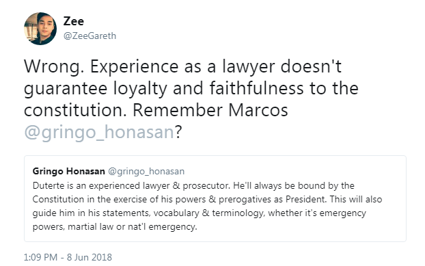Open the 1:09 PM - 8 Jun 2018 timestamp
Screen dimensions: 425x266
[68, 257]
